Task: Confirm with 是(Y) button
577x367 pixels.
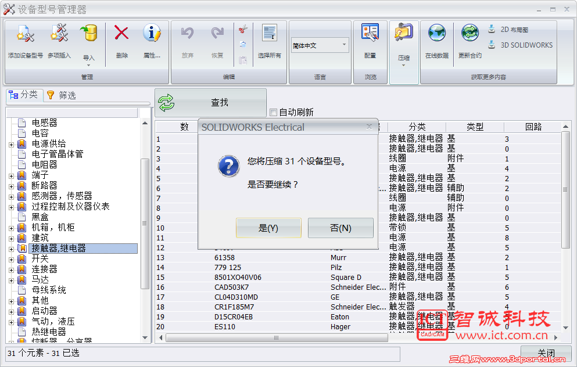Action: click(268, 228)
